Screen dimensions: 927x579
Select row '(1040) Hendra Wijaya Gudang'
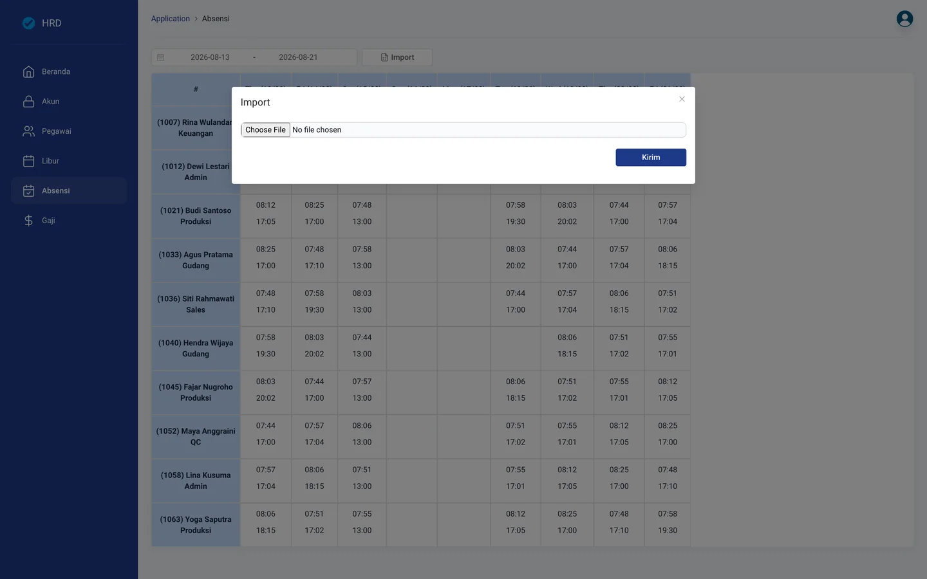pos(196,349)
